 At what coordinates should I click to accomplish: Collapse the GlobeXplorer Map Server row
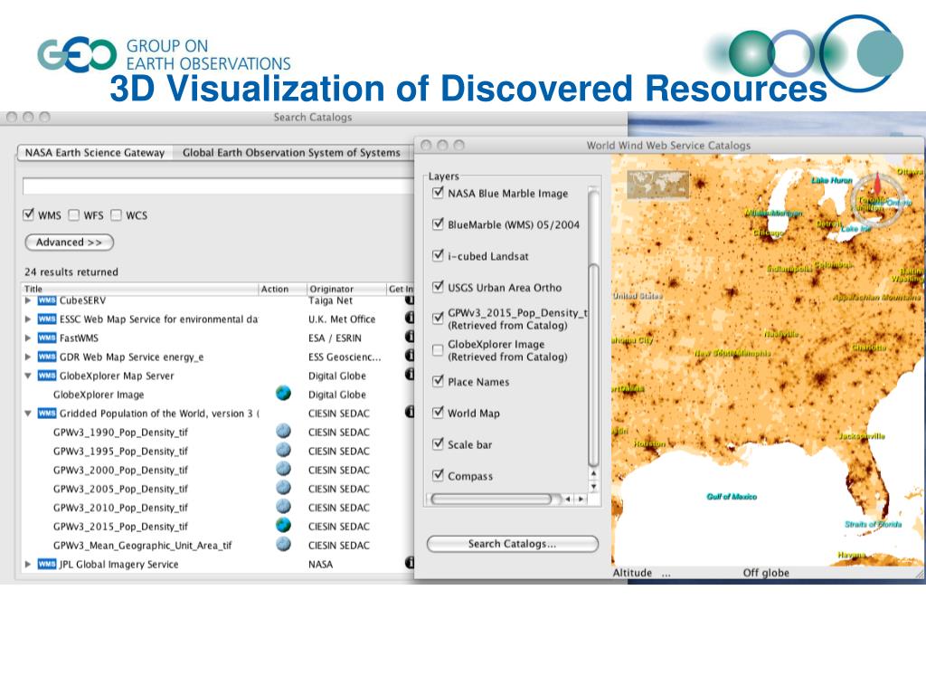coord(28,376)
